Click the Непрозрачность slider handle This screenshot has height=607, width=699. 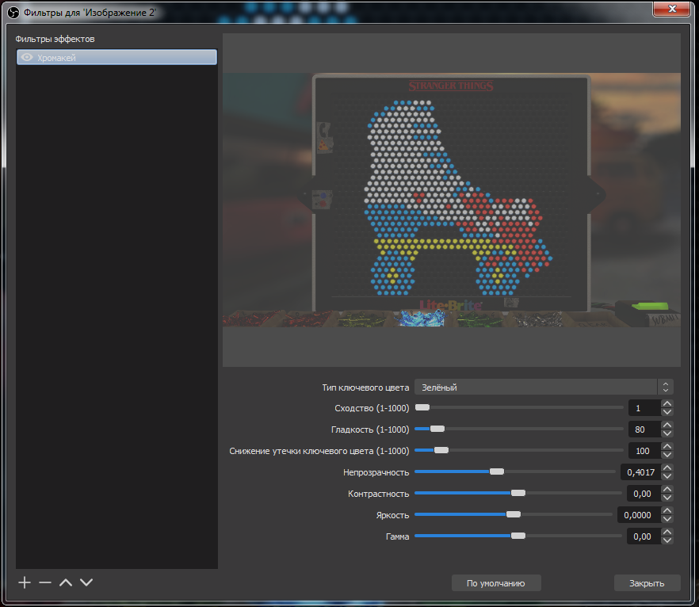(x=497, y=471)
